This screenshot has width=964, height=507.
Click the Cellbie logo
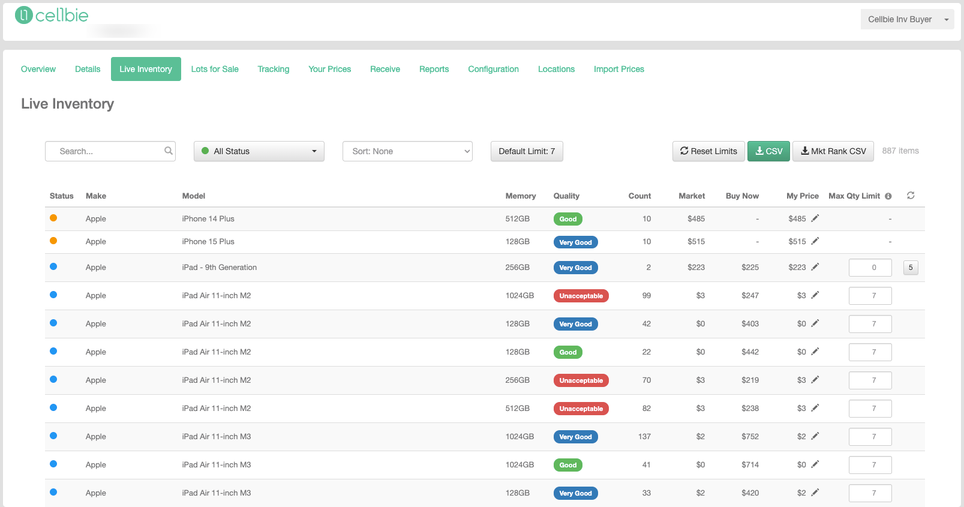(x=52, y=15)
